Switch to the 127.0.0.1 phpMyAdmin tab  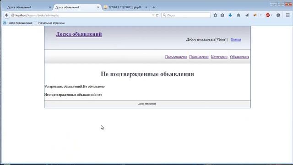pos(125,7)
